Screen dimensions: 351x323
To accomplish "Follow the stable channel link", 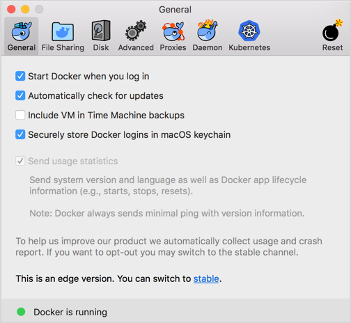I will click(x=206, y=278).
